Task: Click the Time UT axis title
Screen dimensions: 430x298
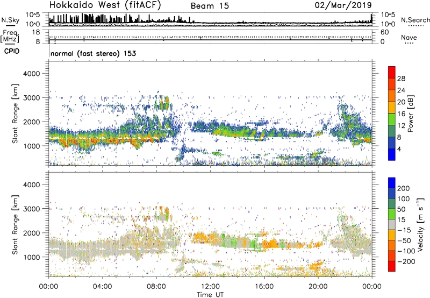Action: tap(210, 295)
